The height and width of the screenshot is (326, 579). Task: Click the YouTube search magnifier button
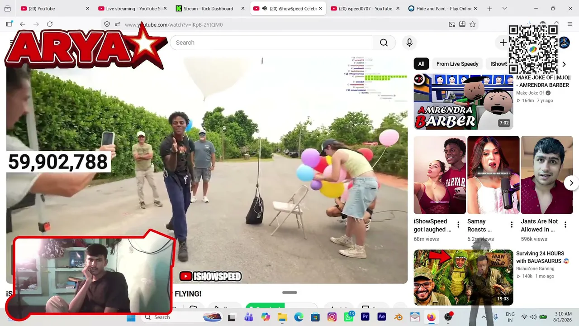[384, 43]
